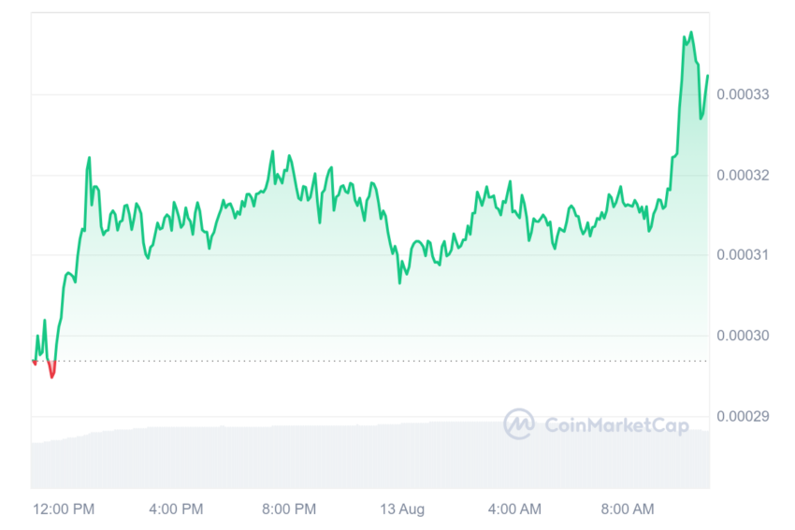Select the 8:00 PM time axis label

289,509
